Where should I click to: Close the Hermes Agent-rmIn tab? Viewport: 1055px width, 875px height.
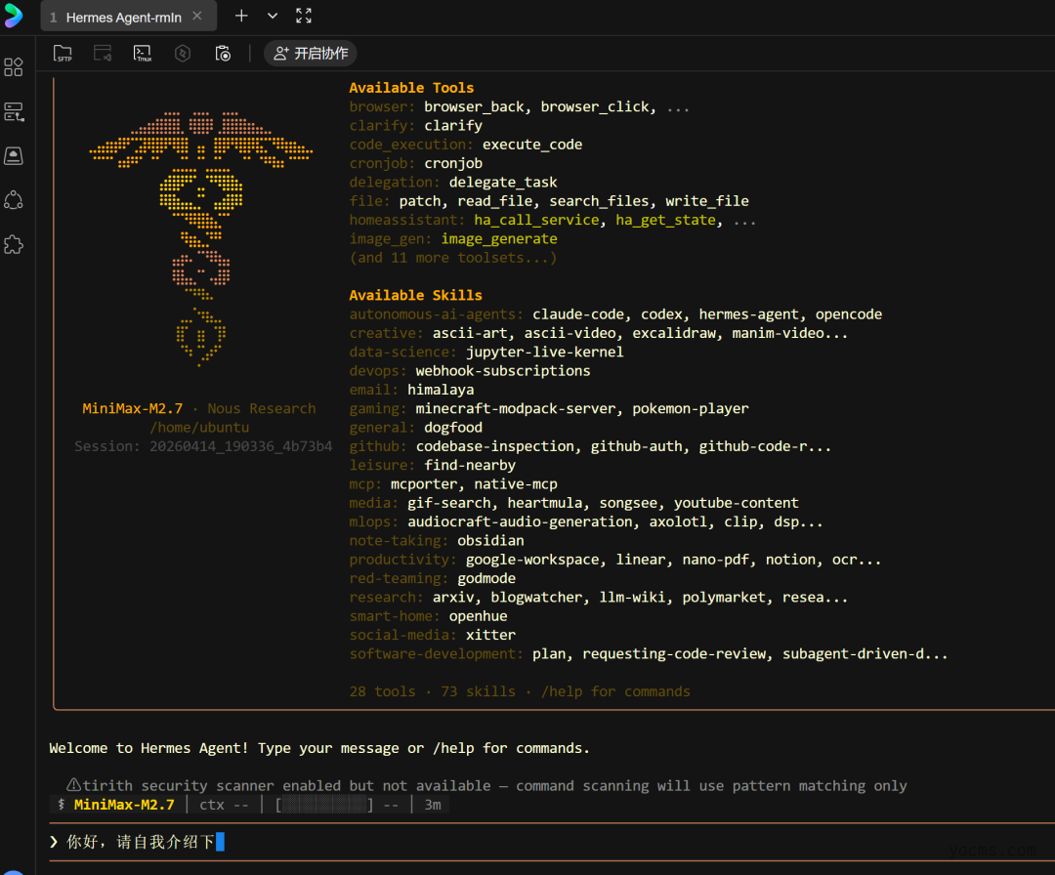click(197, 17)
